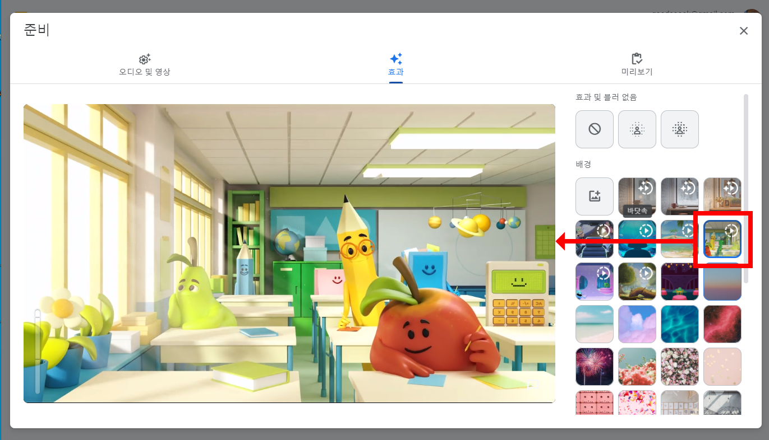Switch to the 오디오 및 영상 tab
The height and width of the screenshot is (440, 769).
[144, 63]
